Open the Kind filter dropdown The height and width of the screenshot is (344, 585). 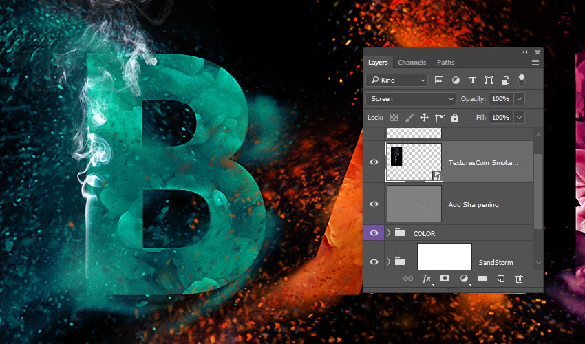click(x=397, y=80)
